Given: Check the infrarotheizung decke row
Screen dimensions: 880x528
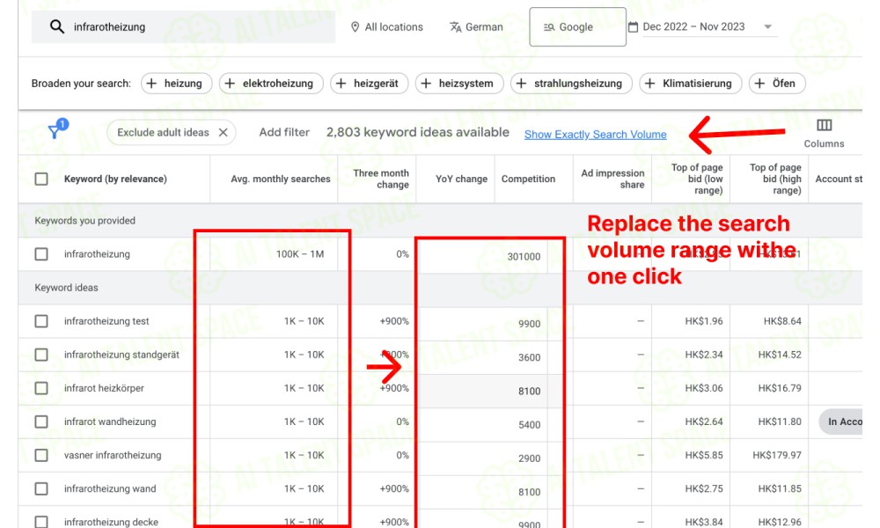Looking at the screenshot, I should click(41, 522).
